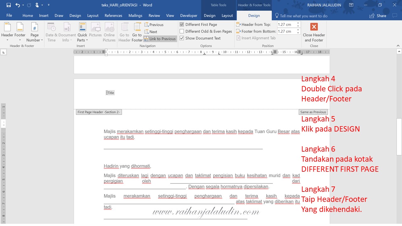This screenshot has width=402, height=226.
Task: Disable Show Document Text
Action: pyautogui.click(x=182, y=38)
